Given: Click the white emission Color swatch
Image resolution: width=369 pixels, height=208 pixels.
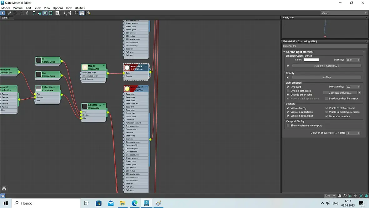Looking at the screenshot, I should coord(311,60).
